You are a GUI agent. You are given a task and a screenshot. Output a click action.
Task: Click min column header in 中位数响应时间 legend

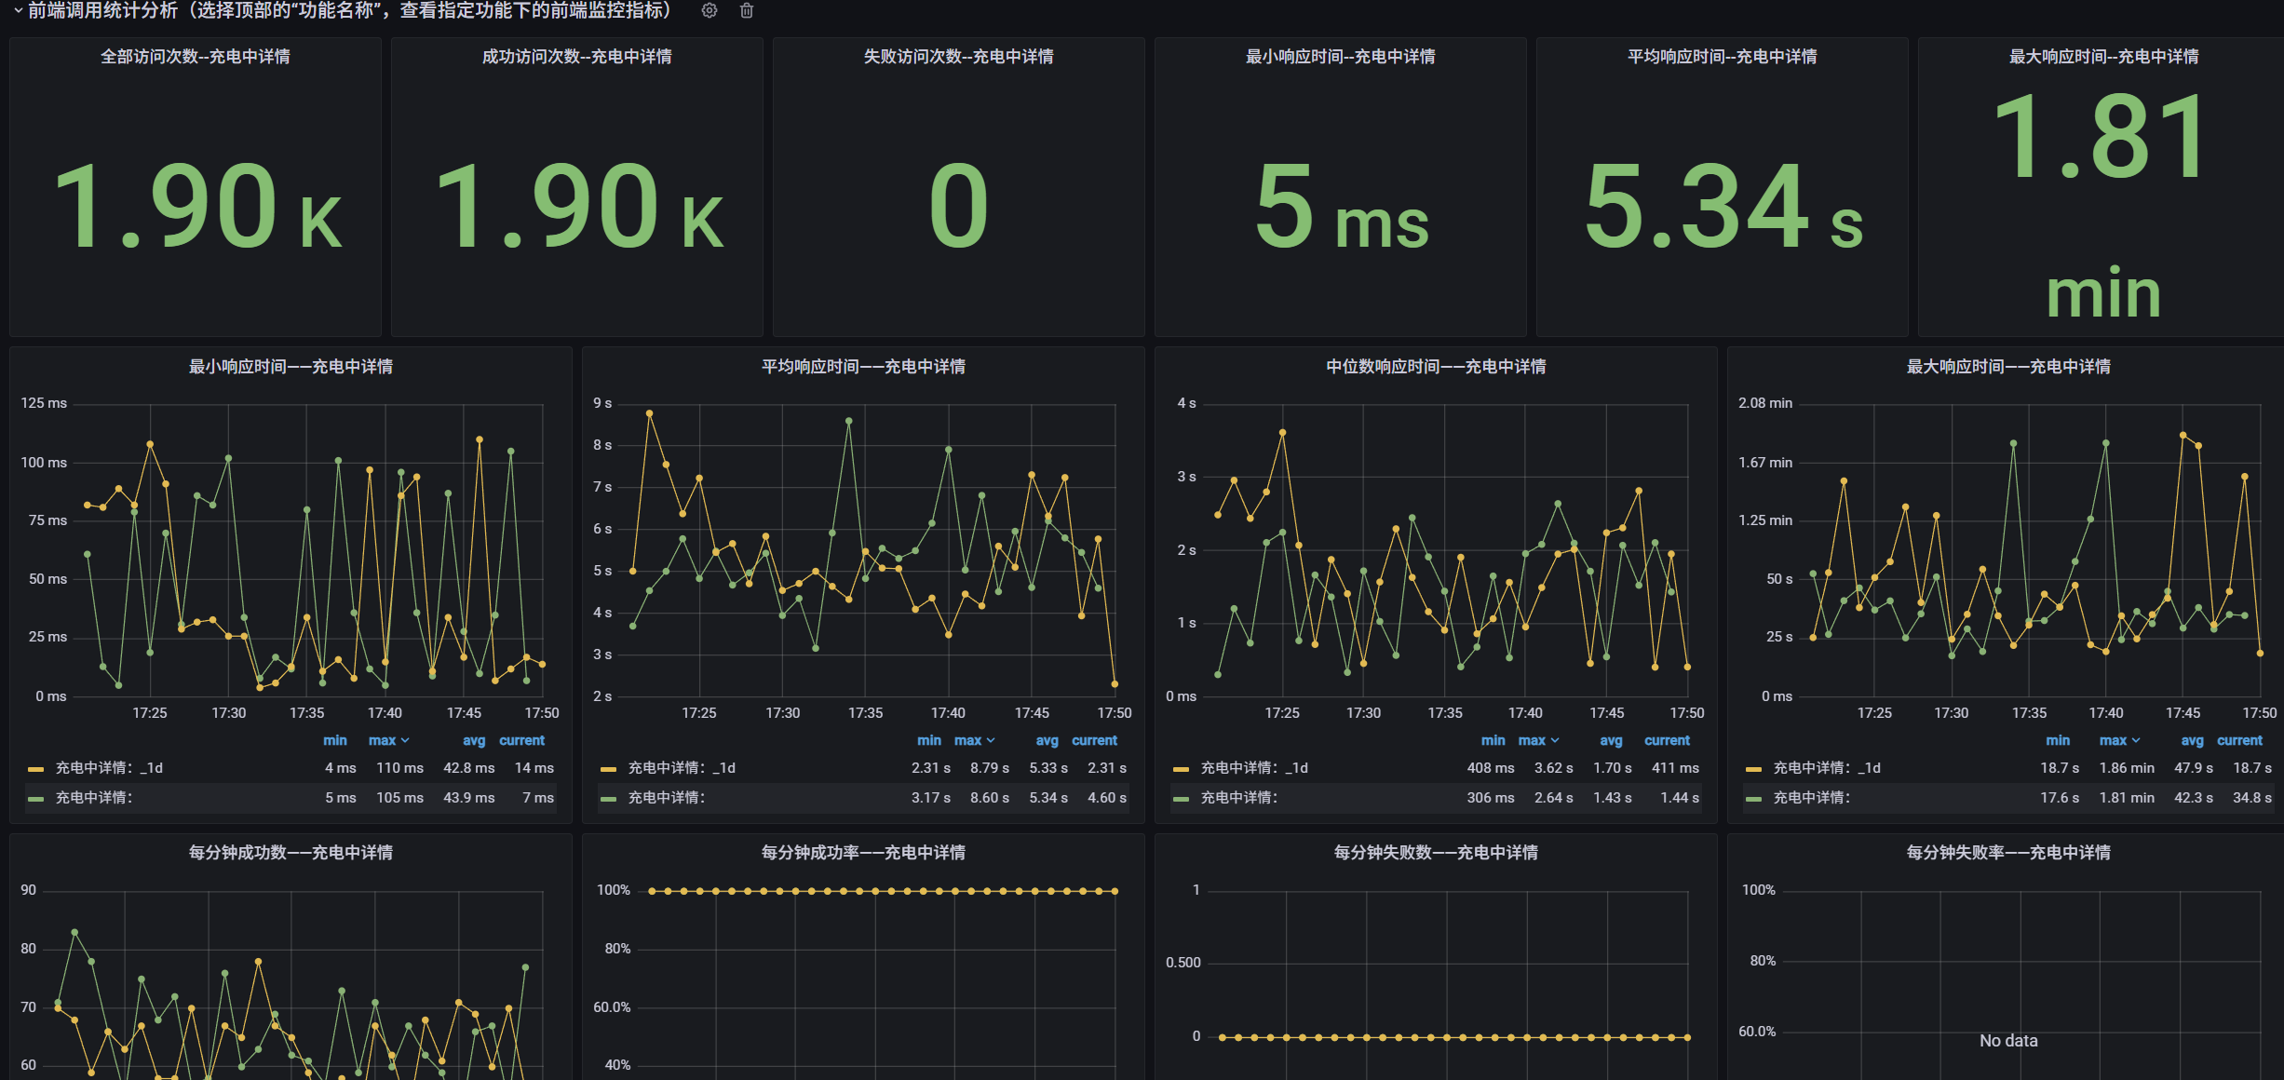(1493, 740)
